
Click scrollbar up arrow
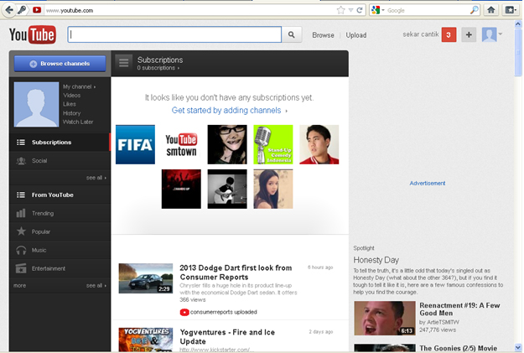point(518,24)
